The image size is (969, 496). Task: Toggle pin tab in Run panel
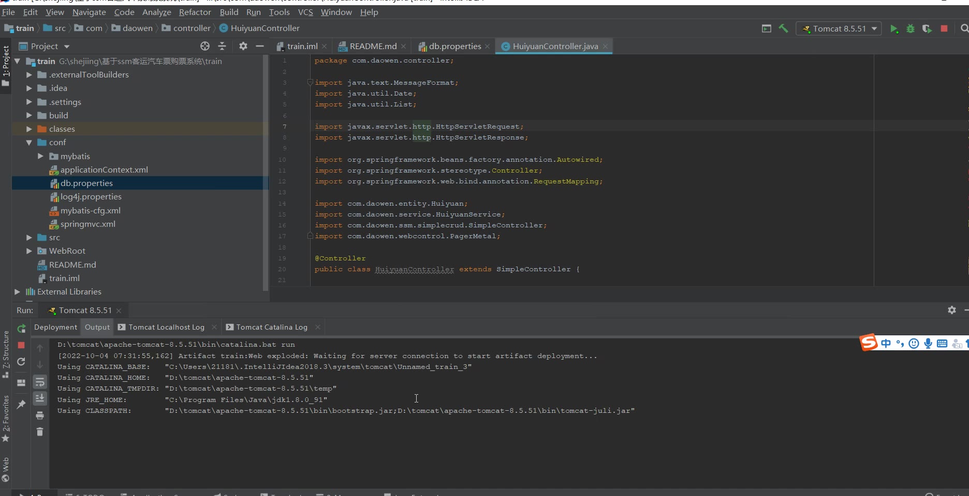pos(21,405)
